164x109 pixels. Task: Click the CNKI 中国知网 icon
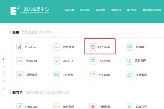coord(20,61)
